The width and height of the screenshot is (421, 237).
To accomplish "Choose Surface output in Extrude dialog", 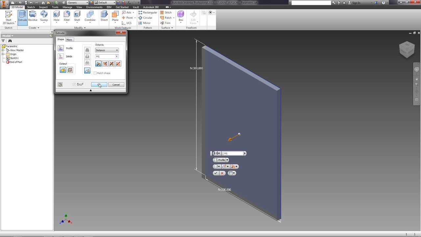I will pyautogui.click(x=70, y=70).
